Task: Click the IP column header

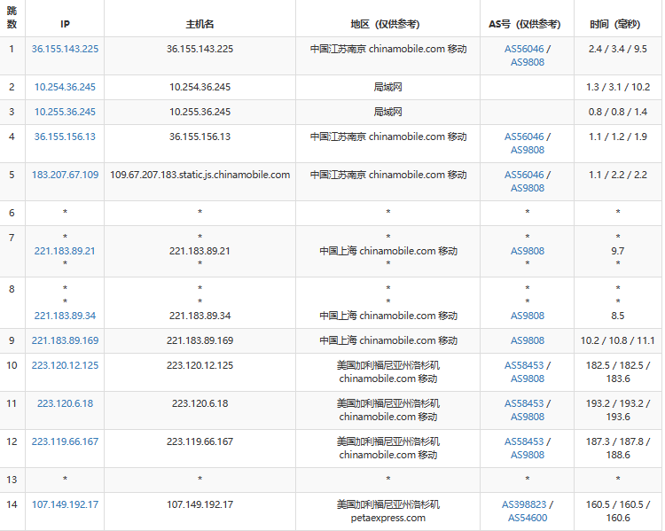Action: point(65,24)
